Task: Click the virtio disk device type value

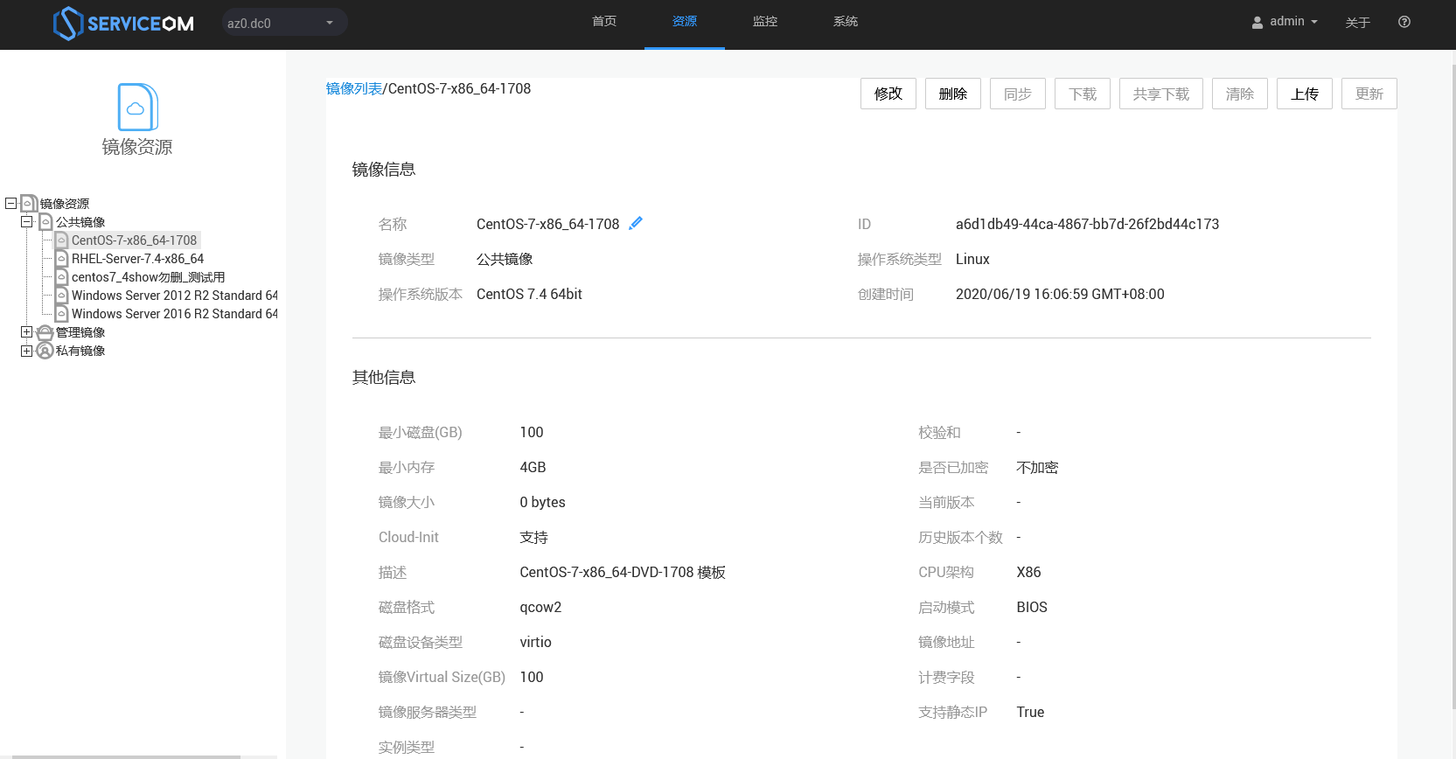Action: click(535, 642)
